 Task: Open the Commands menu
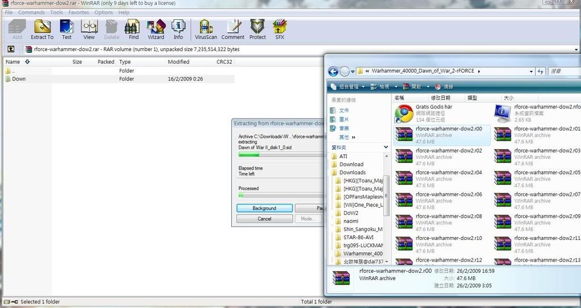coord(31,12)
